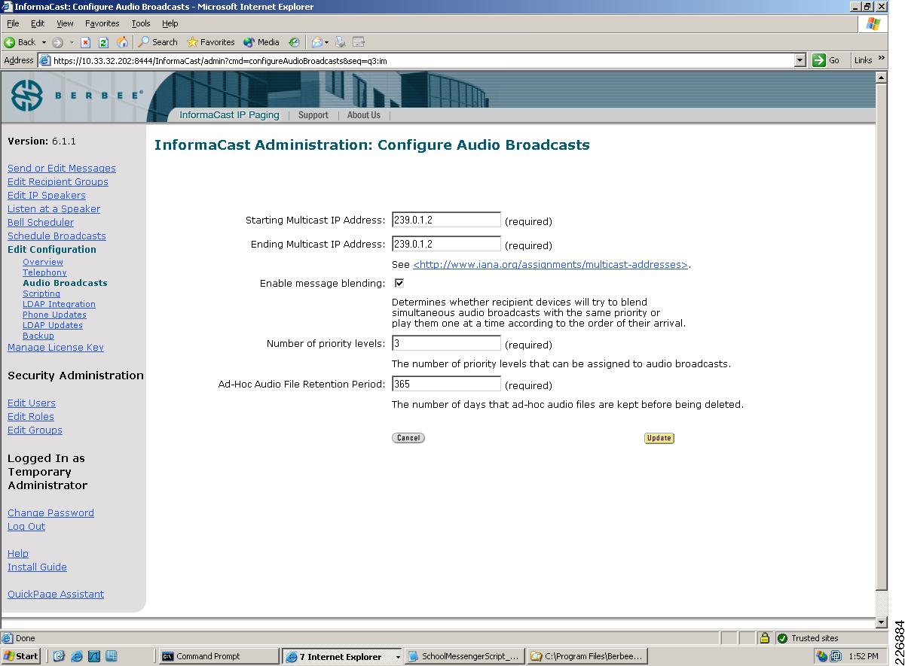Expand the address bar URL dropdown
This screenshot has width=905, height=666.
click(800, 60)
